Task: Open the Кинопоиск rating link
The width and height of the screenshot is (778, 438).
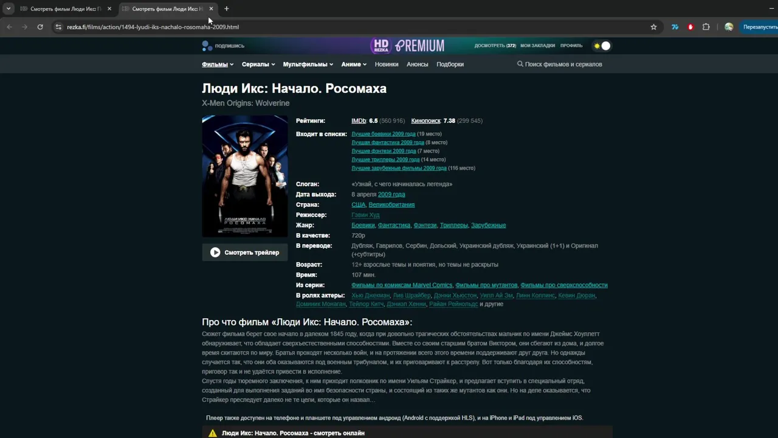Action: pyautogui.click(x=425, y=121)
